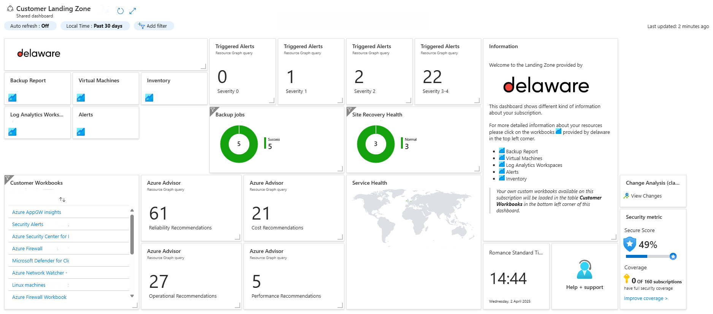Screen dimensions: 713x314
Task: Open the Azure Firewall Workbook link
Action: 39,297
